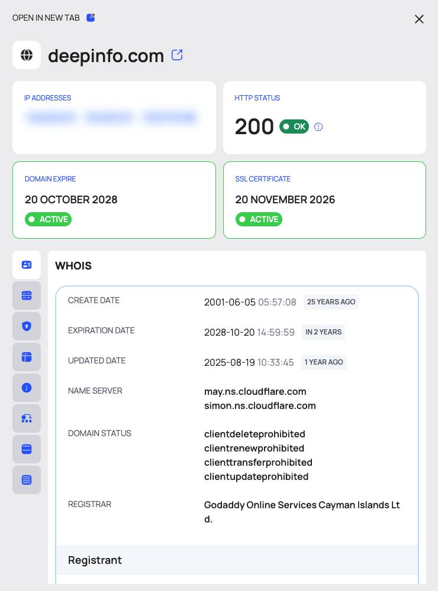
Task: Select the HTTP STATUS card heading
Action: pos(257,98)
